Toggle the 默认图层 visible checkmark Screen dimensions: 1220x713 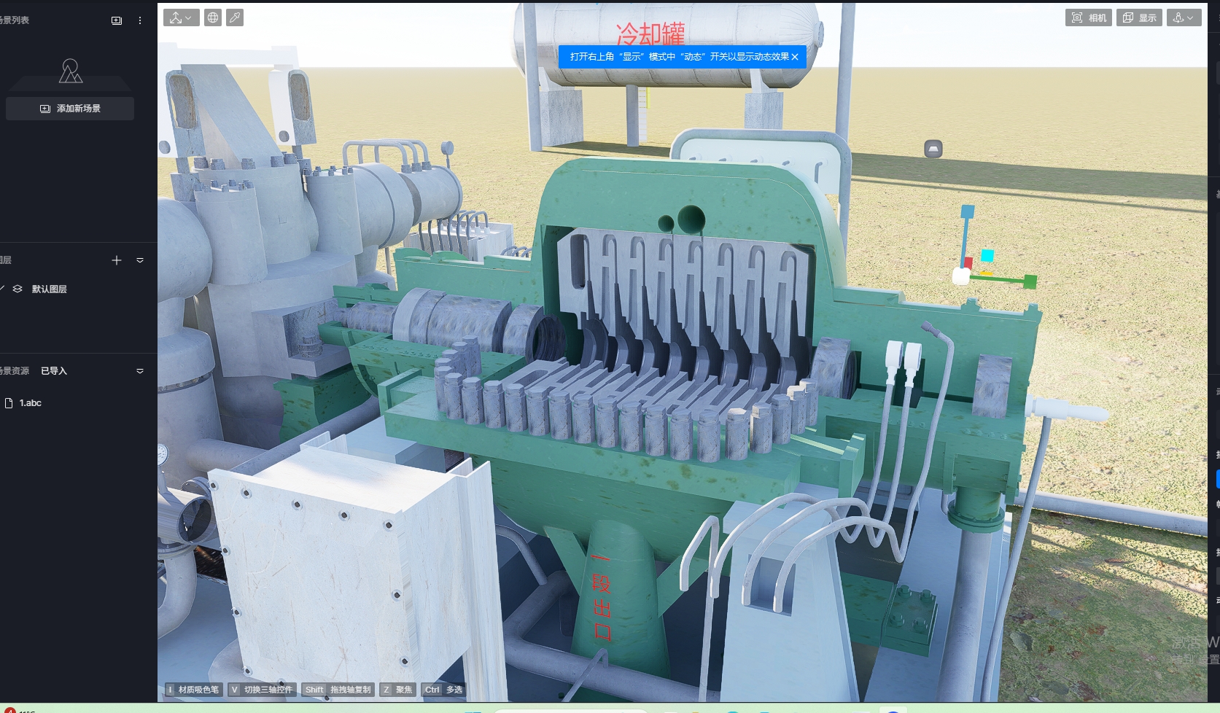coord(2,289)
